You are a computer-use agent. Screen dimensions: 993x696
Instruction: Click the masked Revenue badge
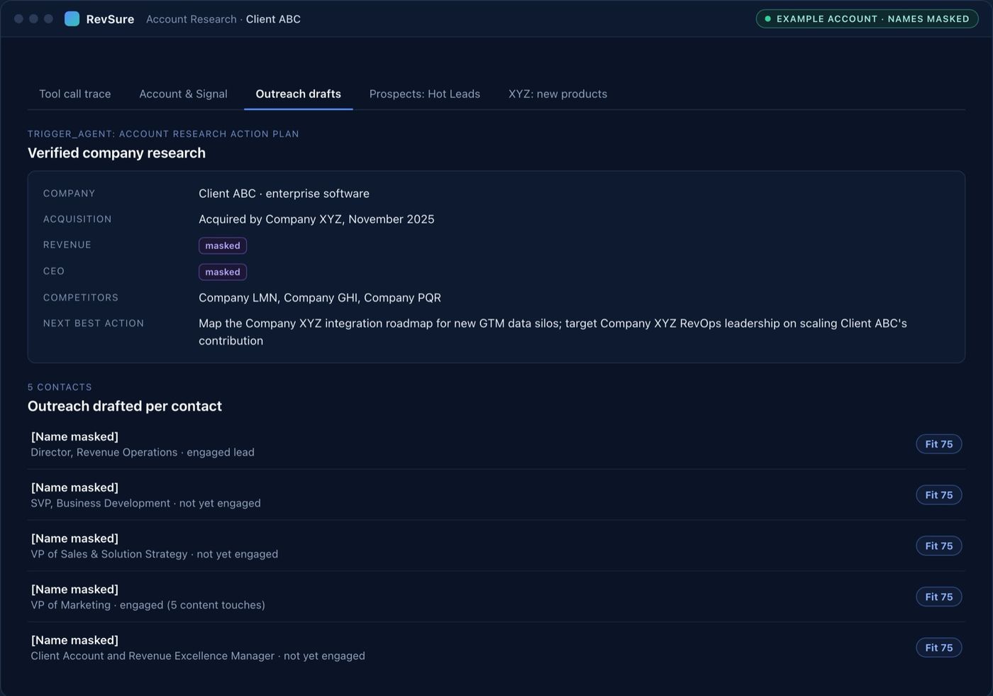tap(223, 245)
